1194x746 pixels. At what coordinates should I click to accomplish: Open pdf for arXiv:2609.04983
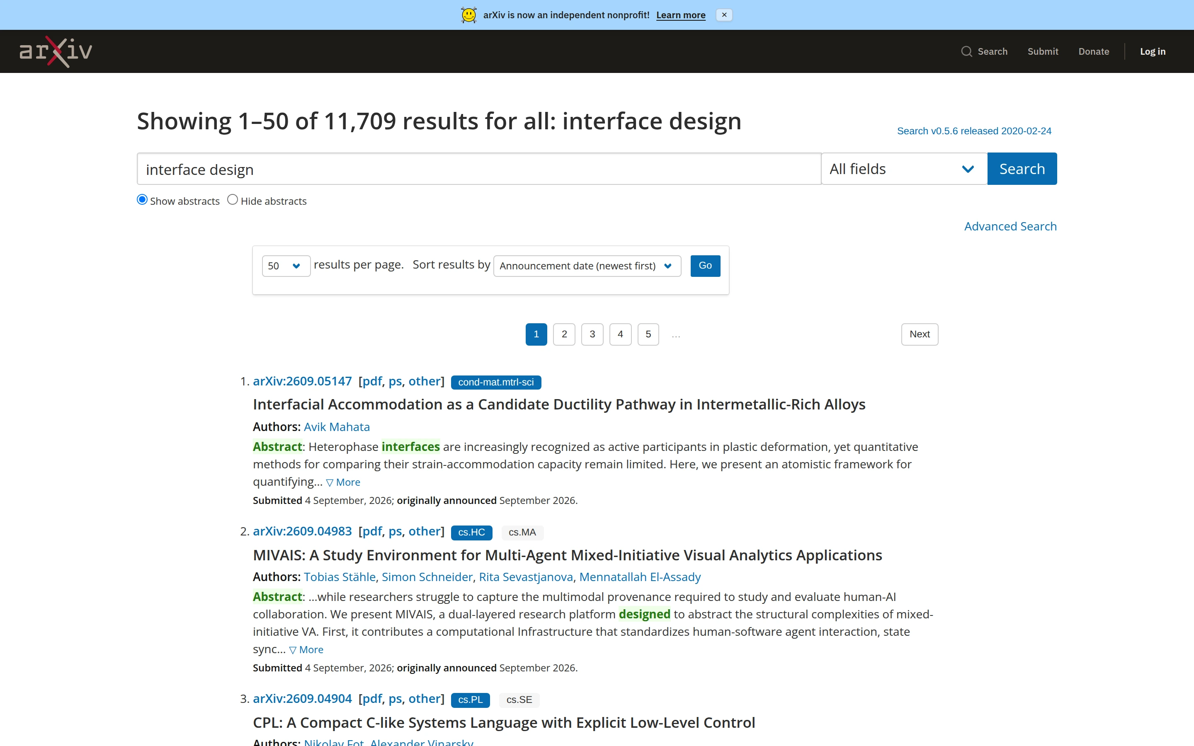click(x=372, y=531)
